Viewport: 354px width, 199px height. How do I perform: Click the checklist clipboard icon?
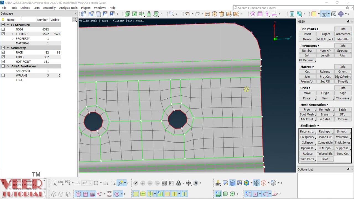point(149,14)
